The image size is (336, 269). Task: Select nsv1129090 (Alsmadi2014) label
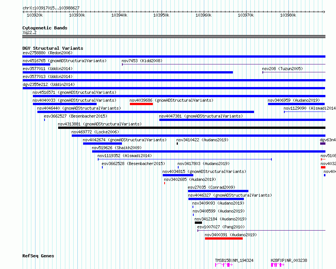tap(310, 108)
